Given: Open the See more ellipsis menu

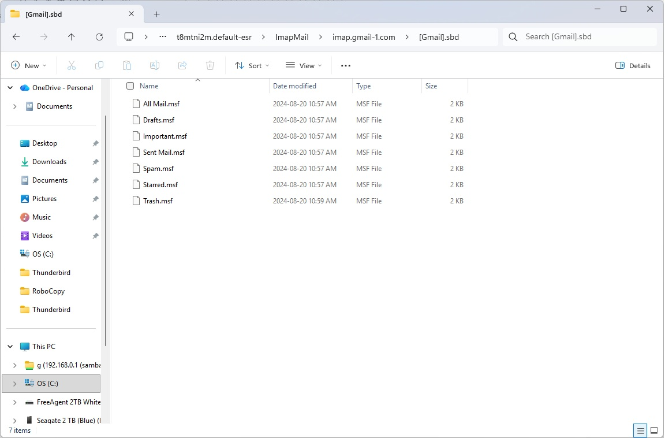Looking at the screenshot, I should (346, 66).
